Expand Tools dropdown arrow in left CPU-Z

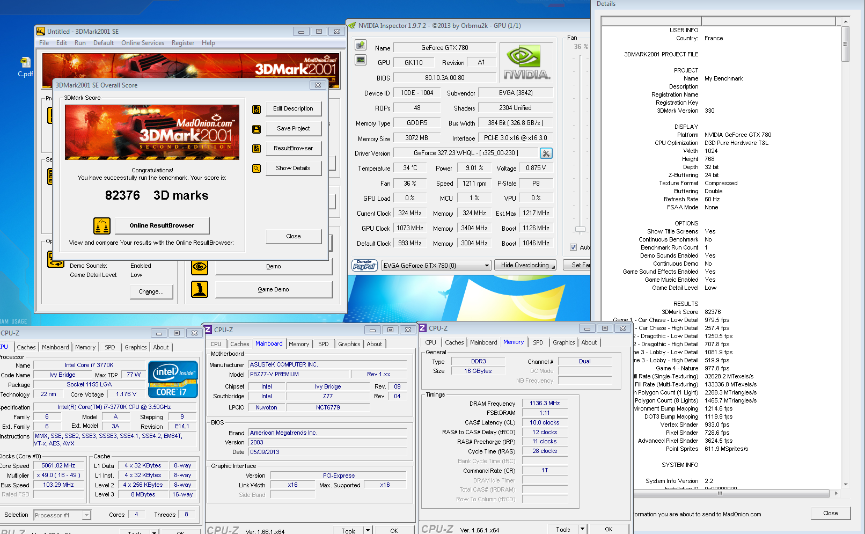154,532
